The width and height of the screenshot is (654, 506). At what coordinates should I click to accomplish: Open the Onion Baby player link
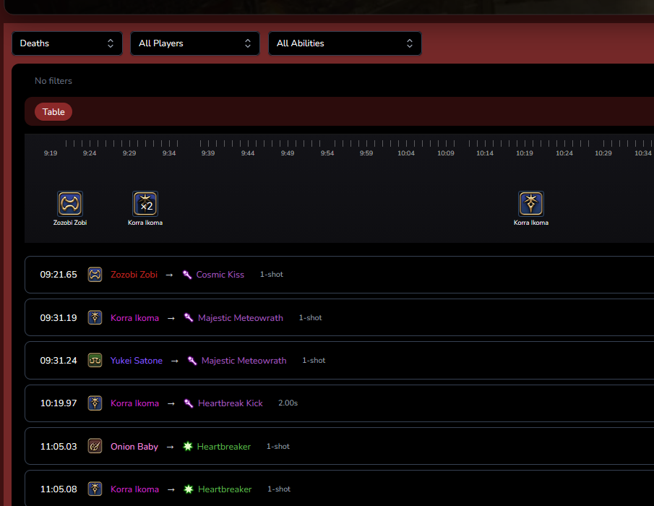coord(134,446)
